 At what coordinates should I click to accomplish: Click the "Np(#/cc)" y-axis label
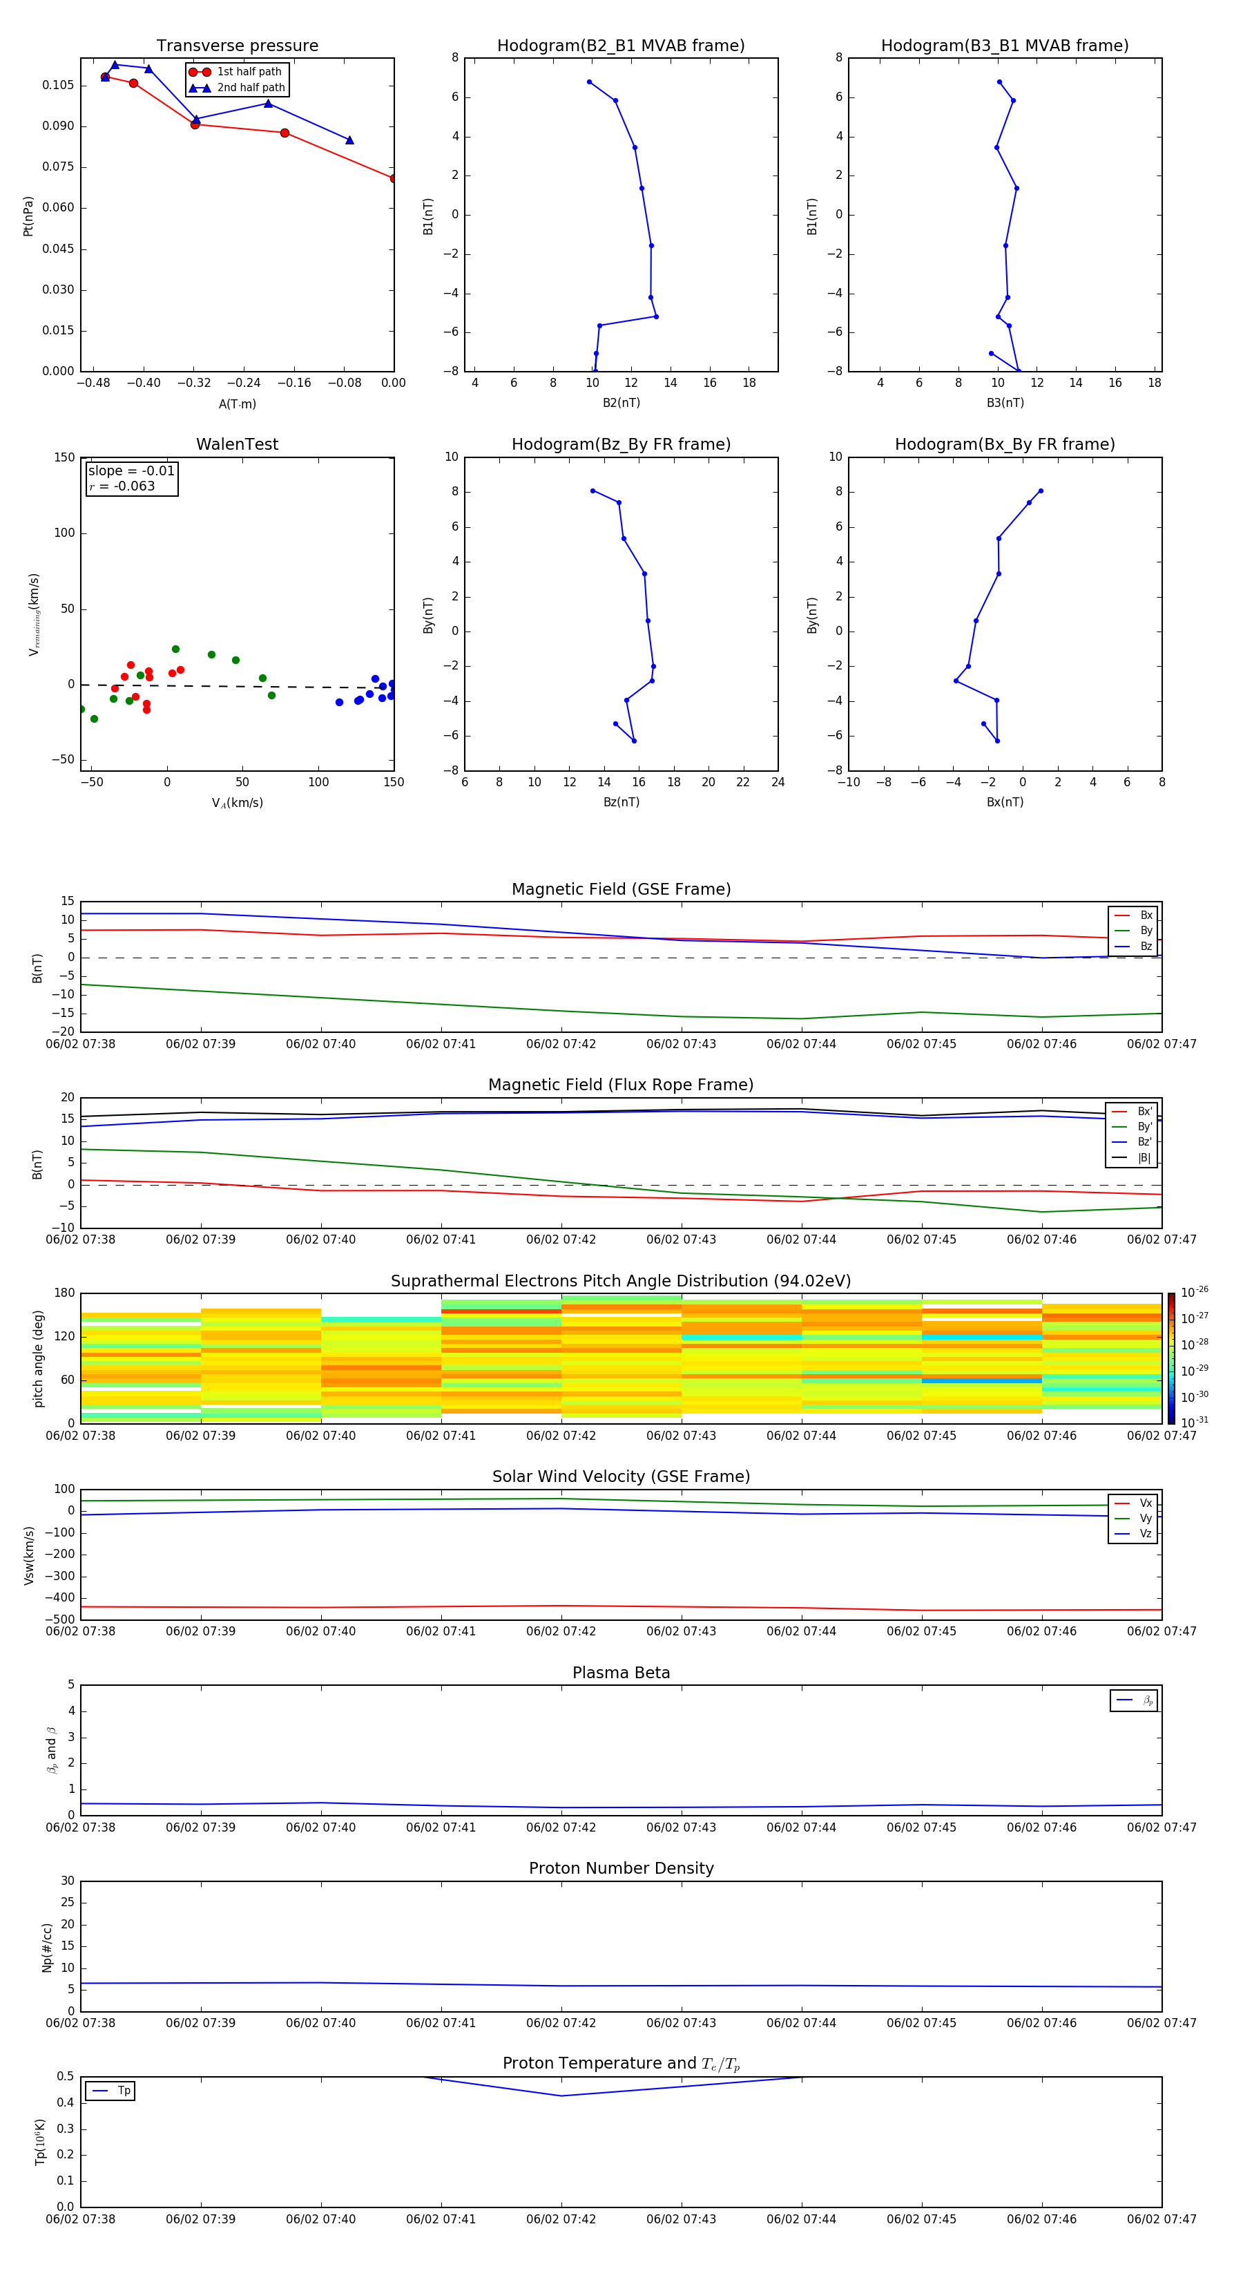pos(47,1946)
